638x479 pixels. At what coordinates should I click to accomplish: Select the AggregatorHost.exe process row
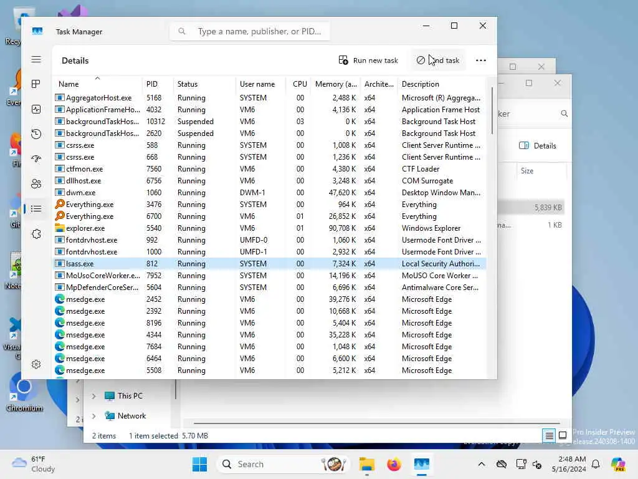[x=270, y=98]
